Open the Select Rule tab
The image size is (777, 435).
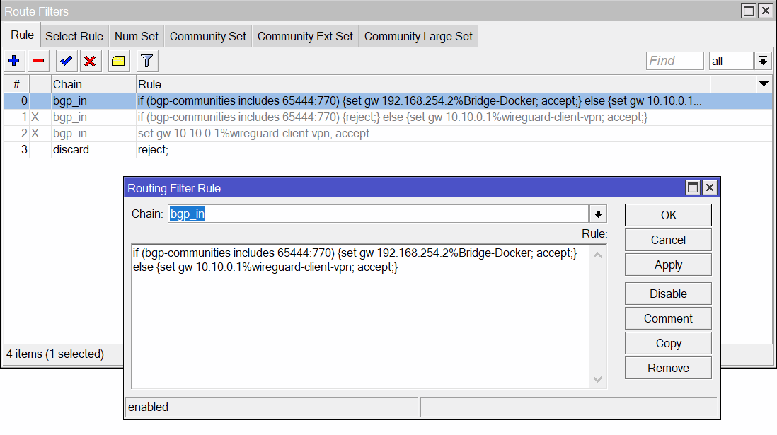click(74, 36)
